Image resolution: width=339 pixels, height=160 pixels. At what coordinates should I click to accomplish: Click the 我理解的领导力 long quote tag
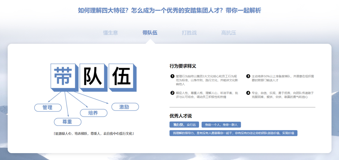pyautogui.click(x=234, y=133)
